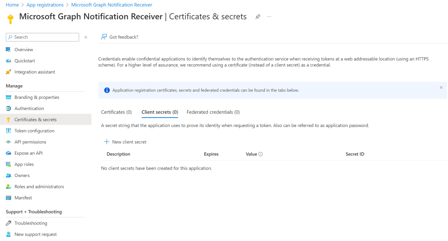Show the Value column info tooltip
This screenshot has width=448, height=241.
click(x=261, y=154)
